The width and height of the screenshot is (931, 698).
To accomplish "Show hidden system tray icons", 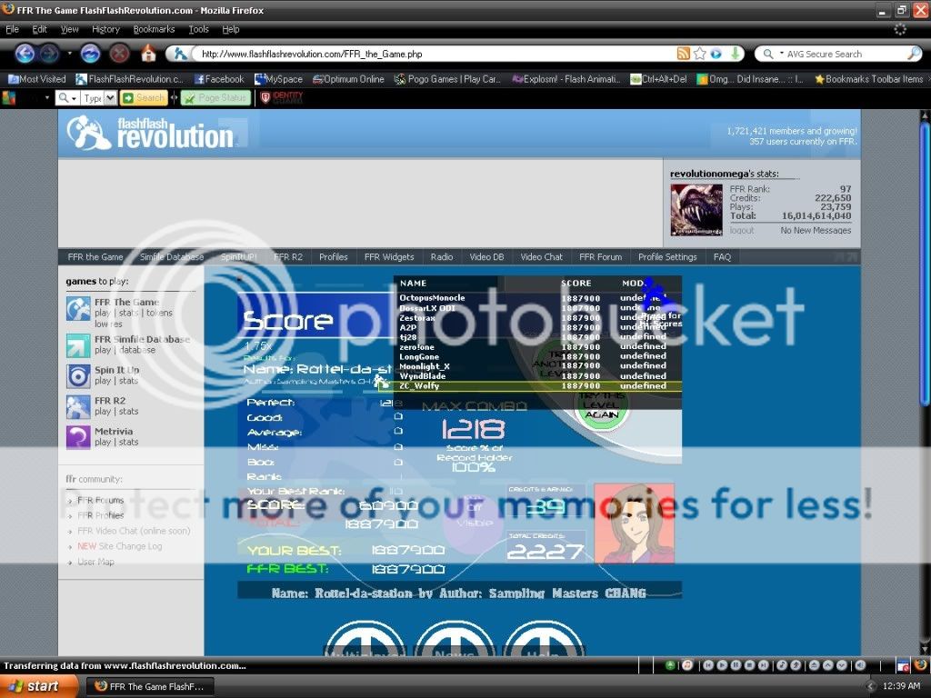I will (x=870, y=686).
